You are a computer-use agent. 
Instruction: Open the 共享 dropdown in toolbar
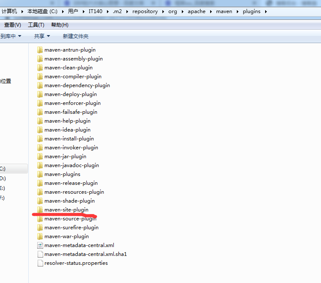pyautogui.click(x=42, y=36)
